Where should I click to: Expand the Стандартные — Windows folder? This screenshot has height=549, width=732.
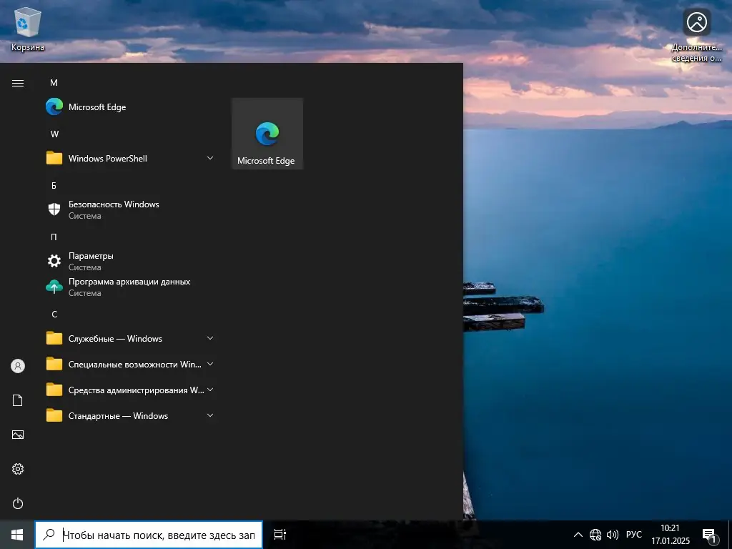(118, 415)
